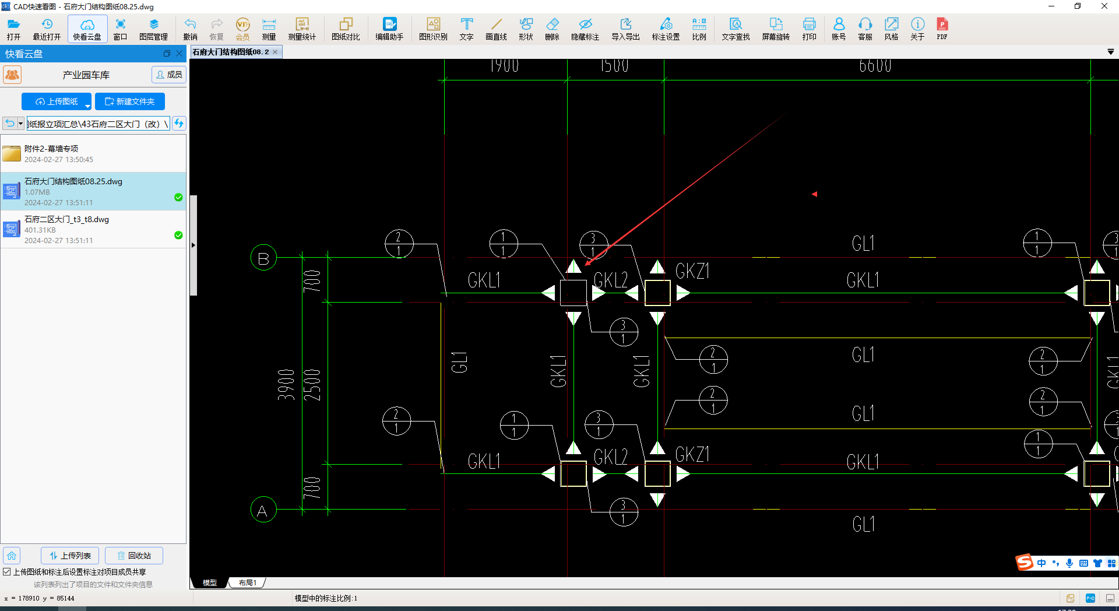1119x611 pixels.
Task: Collapse the side panel with the splitter arrow
Action: coord(193,245)
